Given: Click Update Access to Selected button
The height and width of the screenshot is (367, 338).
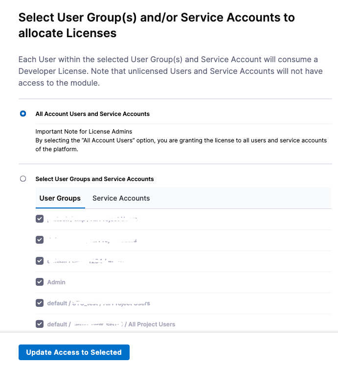Looking at the screenshot, I should pyautogui.click(x=74, y=352).
